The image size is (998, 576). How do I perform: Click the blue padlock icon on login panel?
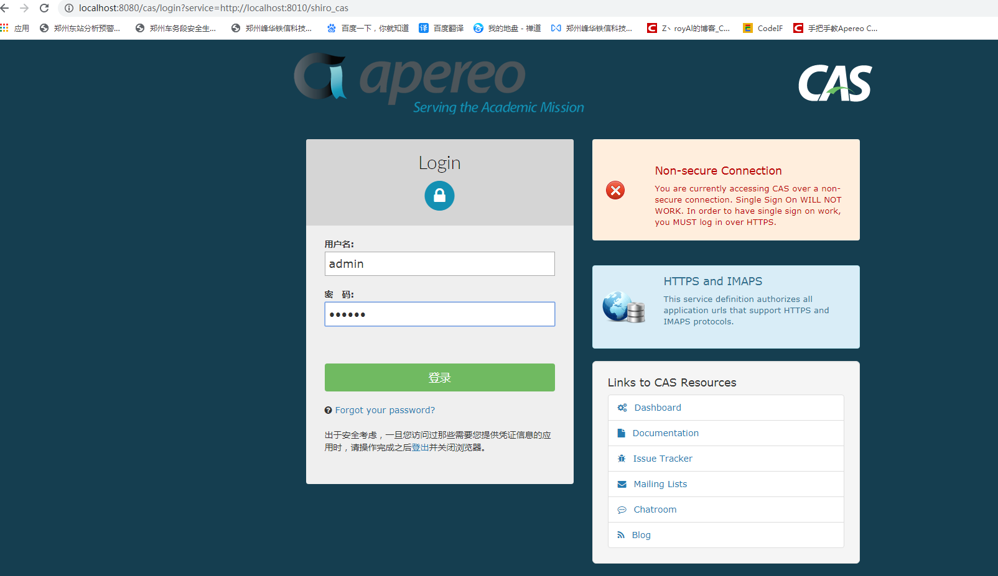(439, 195)
